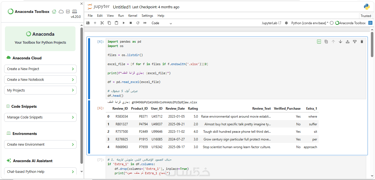Save the notebook with the floppy disk icon
Screen dimensions: 375x180
click(88, 23)
